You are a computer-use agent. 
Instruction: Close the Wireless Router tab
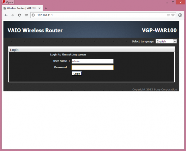[39, 8]
